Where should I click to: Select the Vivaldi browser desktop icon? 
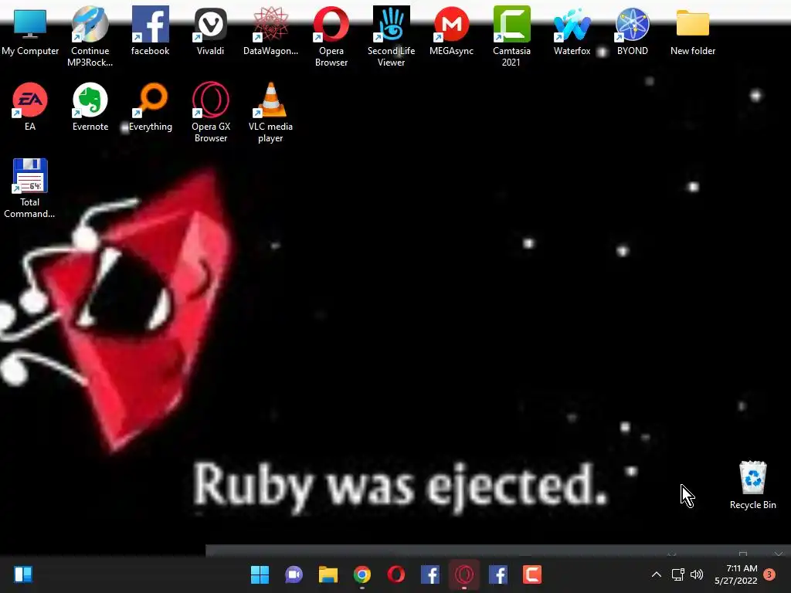[x=210, y=31]
